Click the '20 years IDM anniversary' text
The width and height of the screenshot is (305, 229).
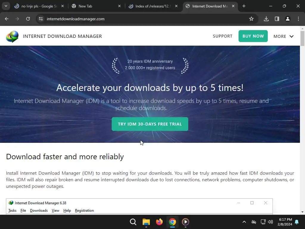click(x=150, y=61)
